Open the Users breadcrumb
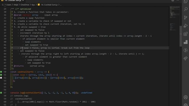Screen dimensions: 189x106 (9, 5)
